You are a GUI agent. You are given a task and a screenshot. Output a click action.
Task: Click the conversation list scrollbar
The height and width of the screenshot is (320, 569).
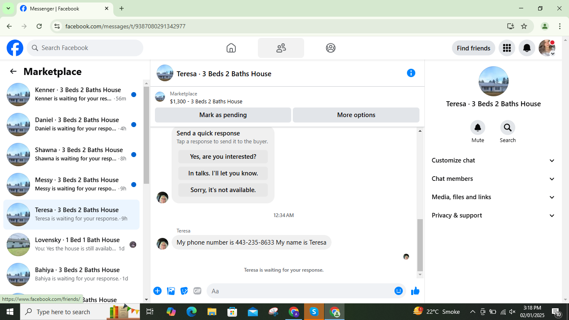pos(146,135)
